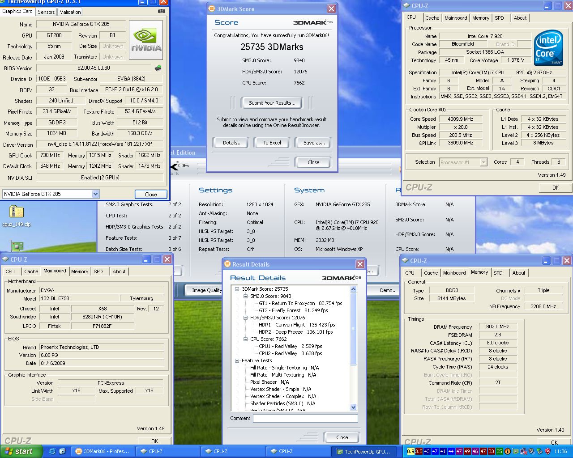
Task: Click the Save as... button
Action: (314, 143)
